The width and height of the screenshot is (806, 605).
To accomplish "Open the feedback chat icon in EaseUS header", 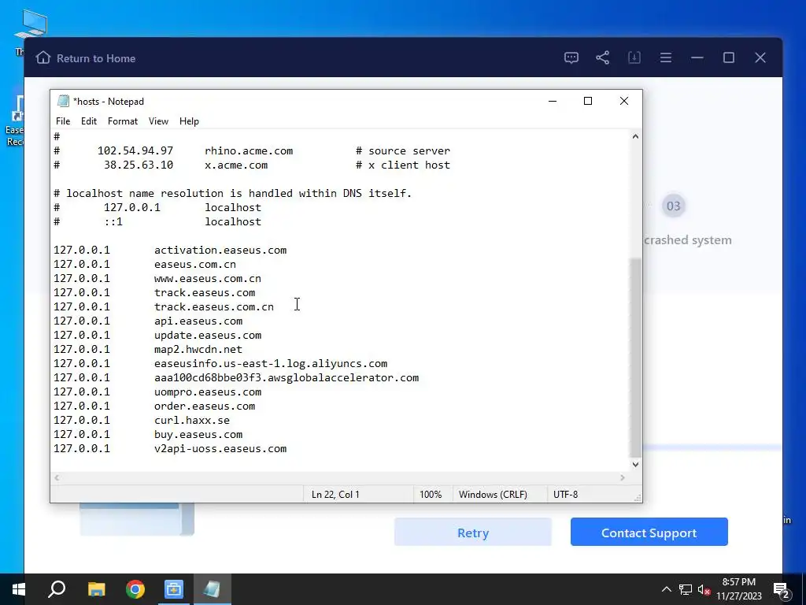I will [571, 58].
